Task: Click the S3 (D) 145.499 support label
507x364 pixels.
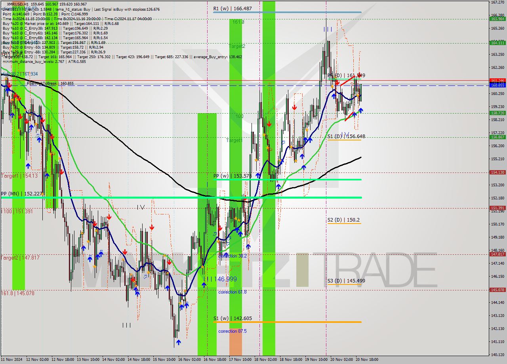Action: coord(346,281)
